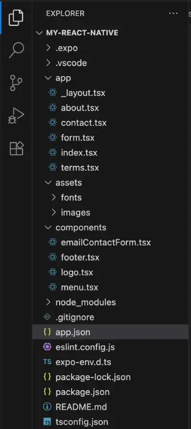This screenshot has height=429, width=191.
Task: Click the info icon beside README.md
Action: pyautogui.click(x=47, y=407)
